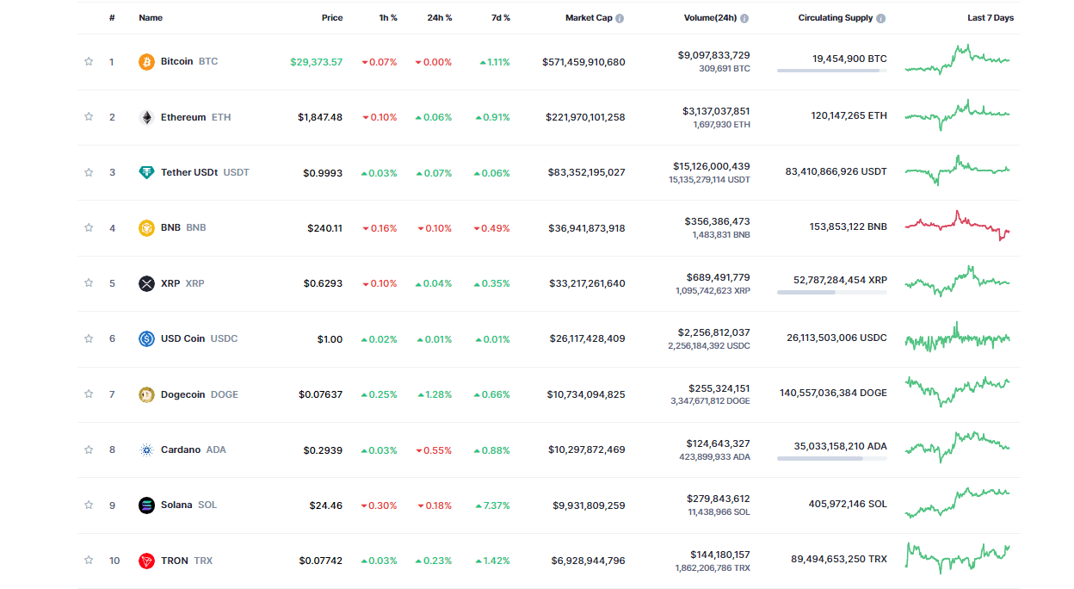1074x589 pixels.
Task: Open the TRON TRX coin page
Action: (x=187, y=561)
